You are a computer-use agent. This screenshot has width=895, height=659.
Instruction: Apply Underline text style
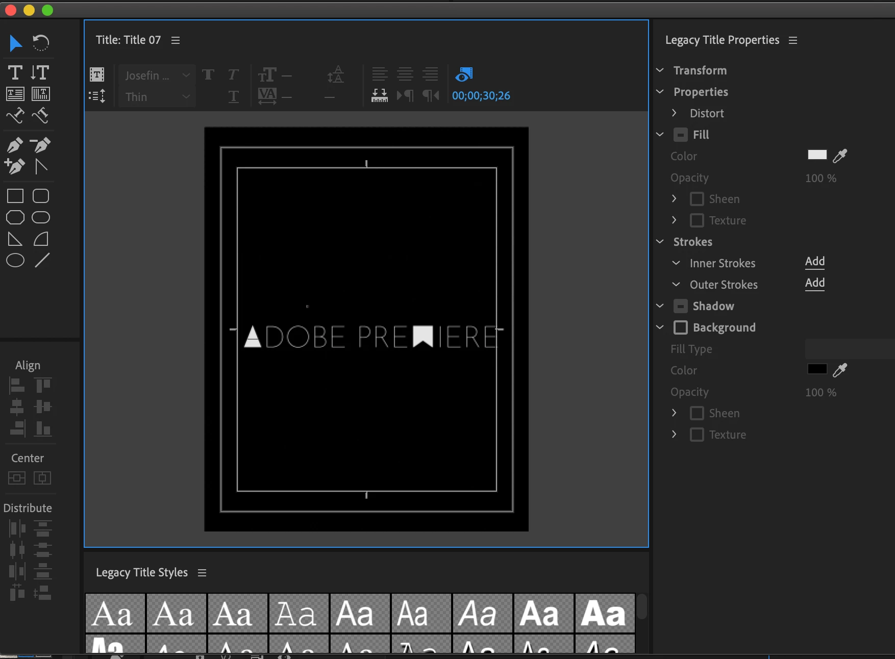click(x=233, y=96)
